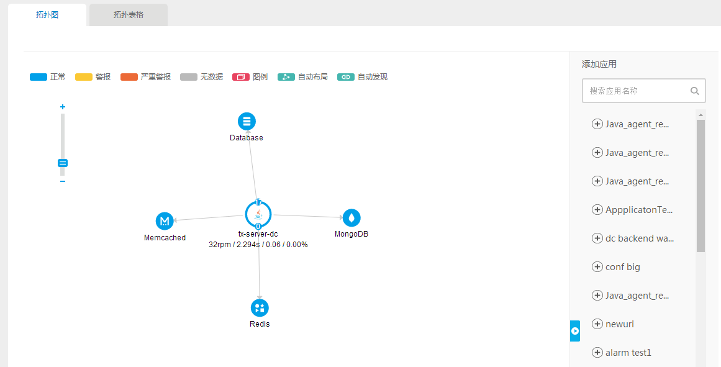Click the 图例 legend icon
721x367 pixels.
pos(241,77)
